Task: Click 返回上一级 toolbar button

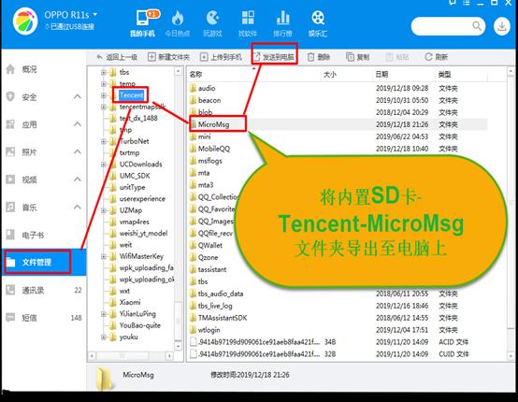Action: point(117,57)
